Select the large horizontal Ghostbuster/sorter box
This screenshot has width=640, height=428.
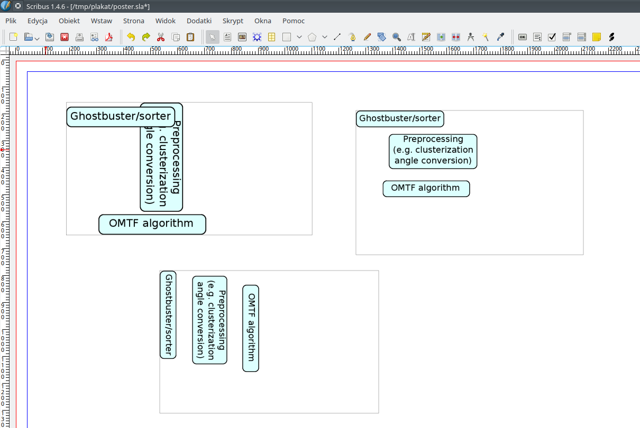(x=121, y=117)
